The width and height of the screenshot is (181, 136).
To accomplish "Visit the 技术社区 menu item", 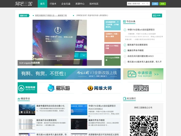I will point(94,4).
